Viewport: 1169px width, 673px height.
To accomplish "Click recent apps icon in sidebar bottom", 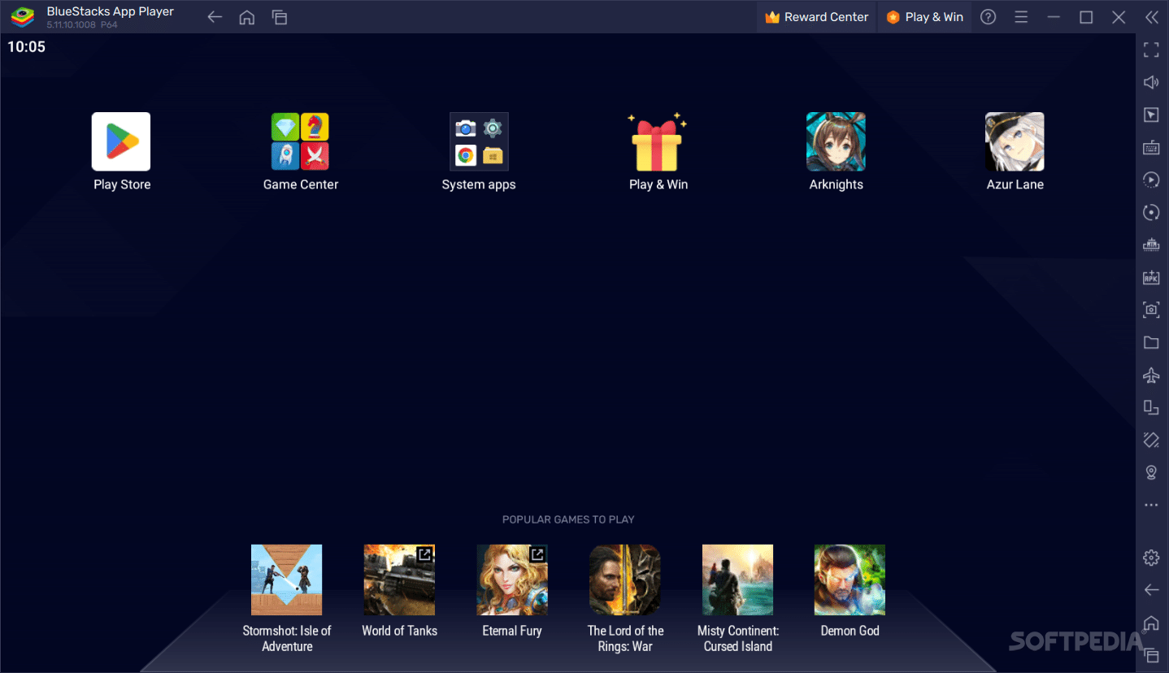I will point(1151,655).
